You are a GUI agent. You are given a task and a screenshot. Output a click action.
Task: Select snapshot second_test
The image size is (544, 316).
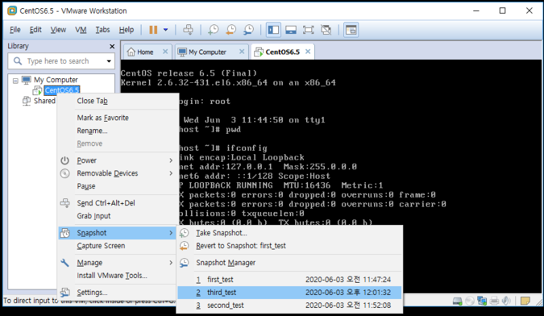point(290,305)
